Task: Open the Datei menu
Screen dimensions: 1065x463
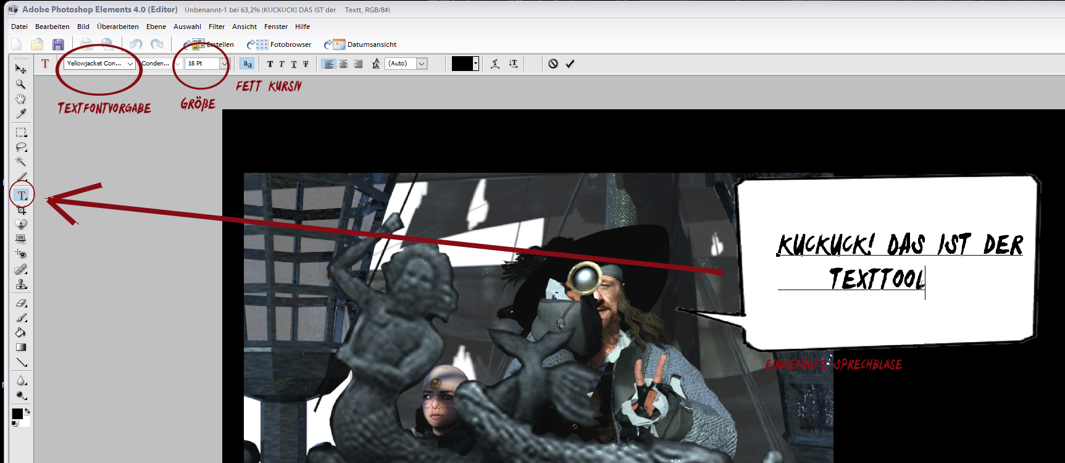Action: [19, 27]
